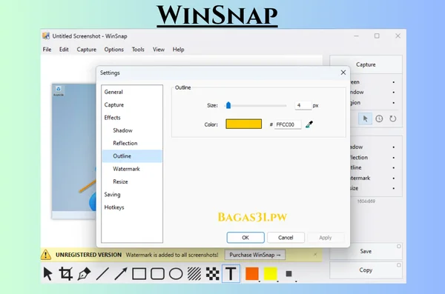Select the Arrow line tool
This screenshot has height=294, width=445.
121,274
